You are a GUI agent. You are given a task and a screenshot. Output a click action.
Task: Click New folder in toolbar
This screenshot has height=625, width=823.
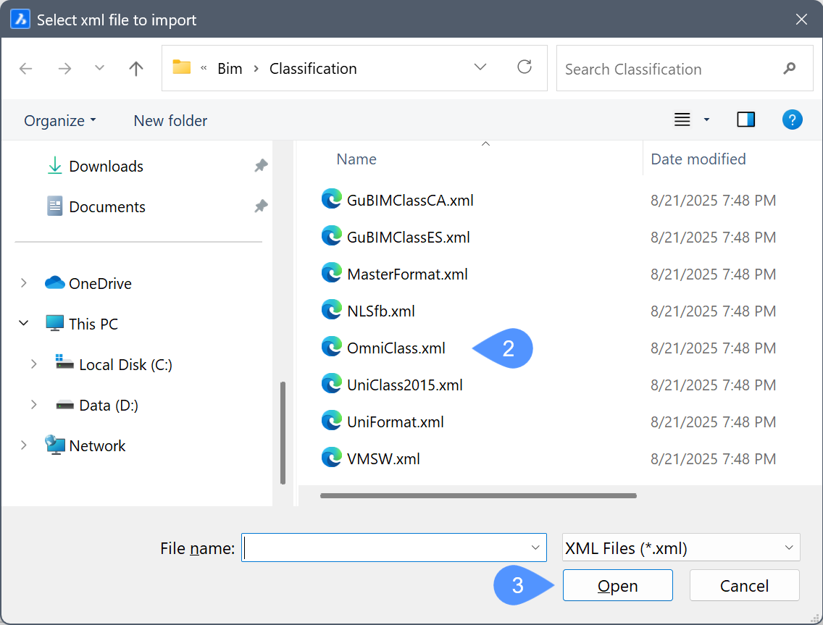click(170, 121)
